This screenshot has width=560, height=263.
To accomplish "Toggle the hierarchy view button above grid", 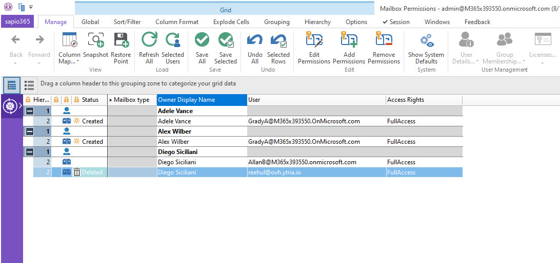I will click(x=12, y=85).
